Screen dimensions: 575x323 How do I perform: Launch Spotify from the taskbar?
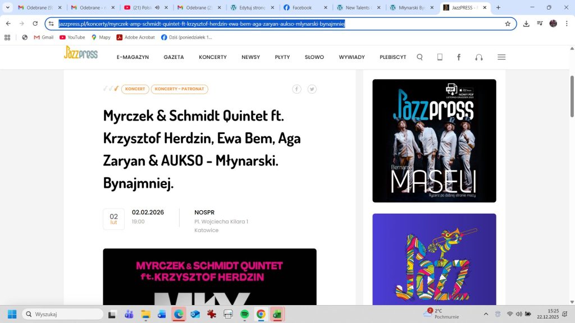click(245, 314)
